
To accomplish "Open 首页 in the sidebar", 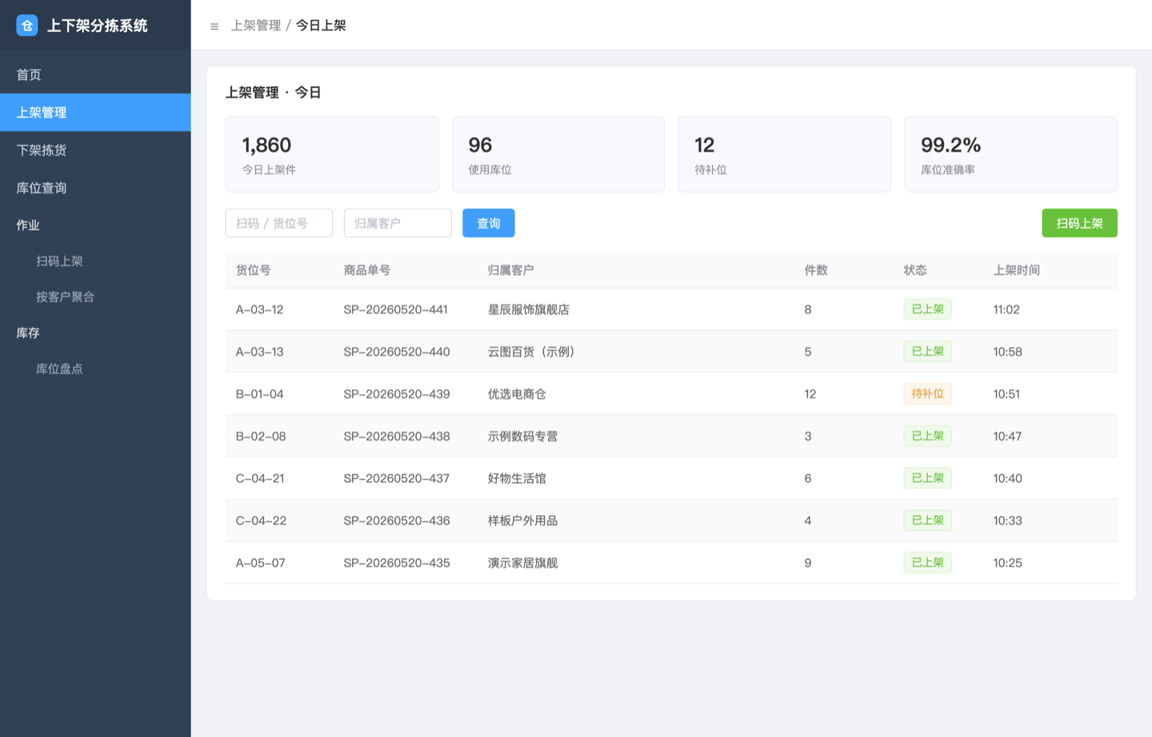I will pos(95,75).
